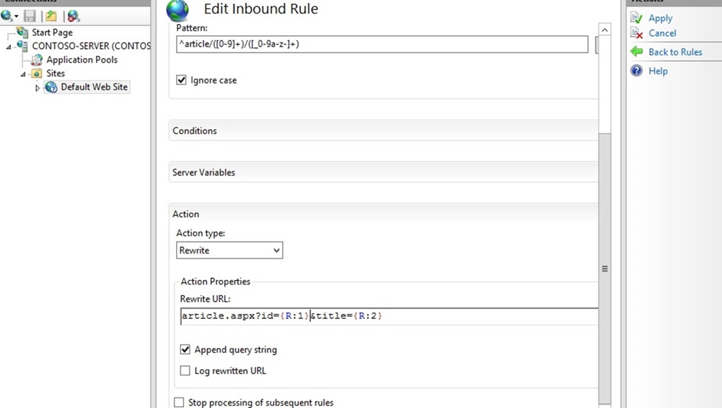Click the Apply link
The height and width of the screenshot is (408, 722).
tap(660, 18)
